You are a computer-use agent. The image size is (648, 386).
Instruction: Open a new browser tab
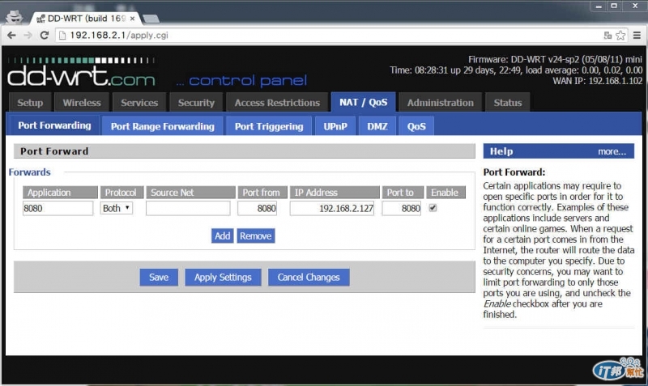coord(151,19)
